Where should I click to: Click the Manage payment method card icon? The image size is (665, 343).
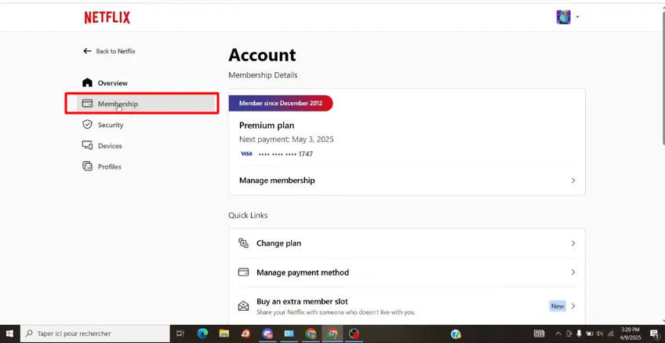[243, 272]
